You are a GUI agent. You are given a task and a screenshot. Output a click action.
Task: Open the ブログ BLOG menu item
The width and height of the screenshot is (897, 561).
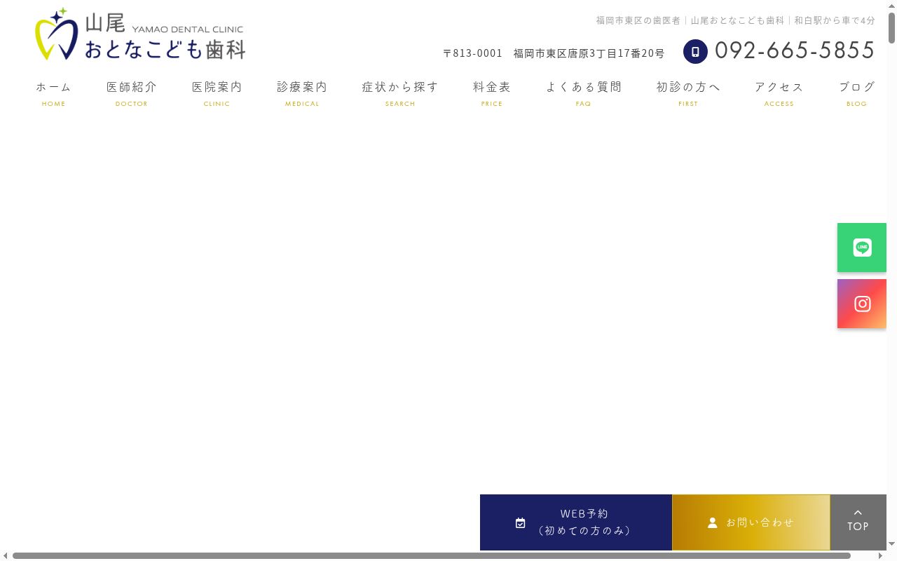857,93
